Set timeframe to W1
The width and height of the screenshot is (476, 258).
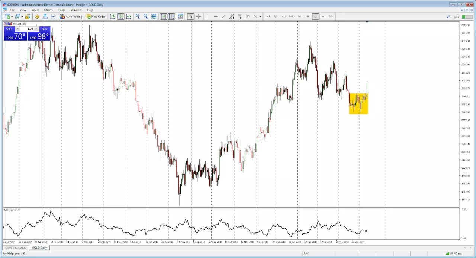point(324,16)
